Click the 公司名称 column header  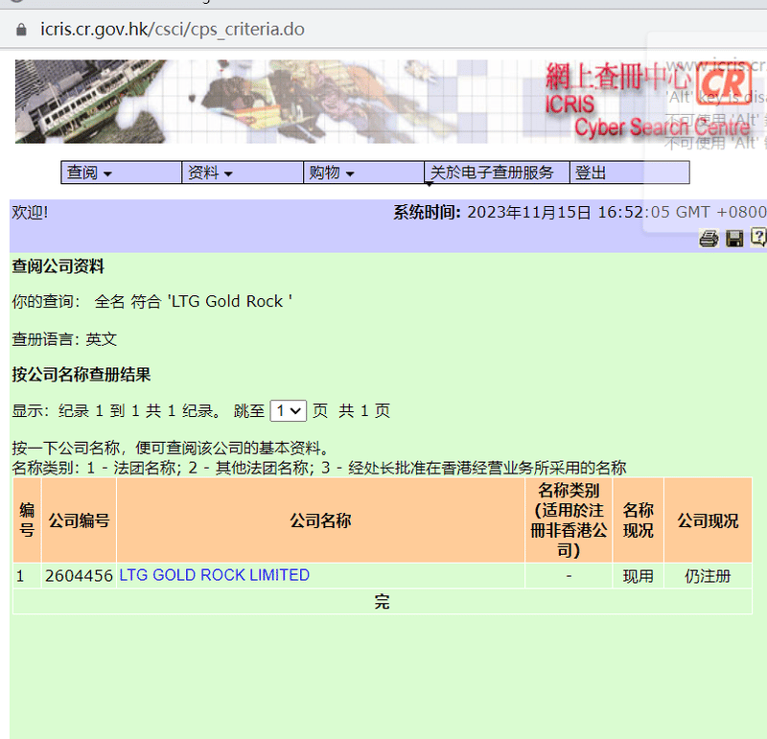[x=320, y=521]
